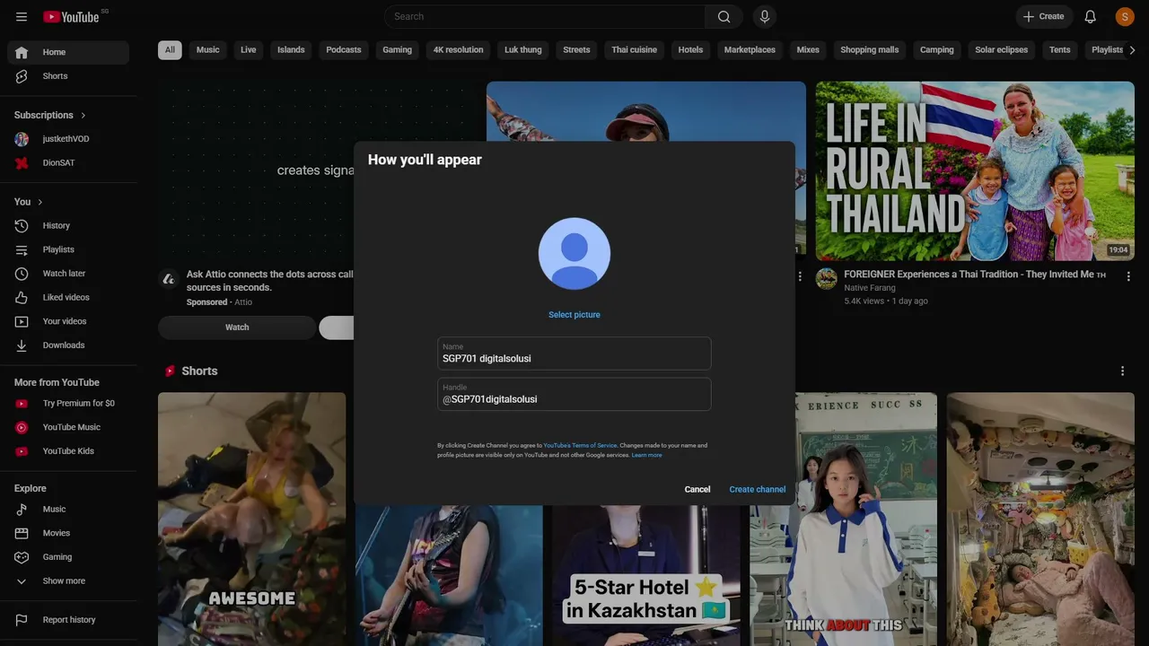Screen dimensions: 1149x646
Task: Open Your videos in the sidebar
Action: (x=68, y=321)
